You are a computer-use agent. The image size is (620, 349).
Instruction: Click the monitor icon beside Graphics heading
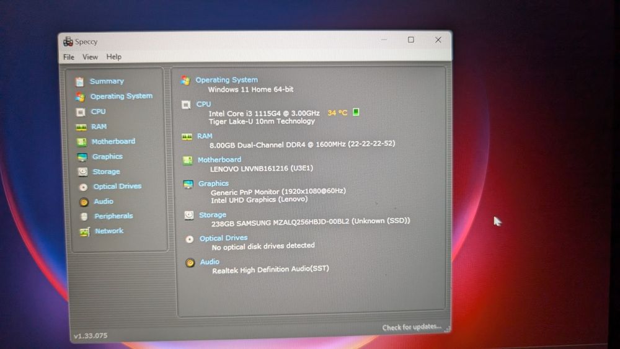(188, 184)
